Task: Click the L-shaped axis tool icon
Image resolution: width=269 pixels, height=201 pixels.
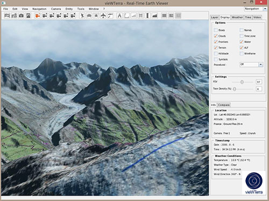Action: coord(126,16)
